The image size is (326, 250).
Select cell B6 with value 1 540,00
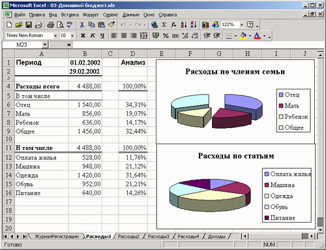pos(85,104)
